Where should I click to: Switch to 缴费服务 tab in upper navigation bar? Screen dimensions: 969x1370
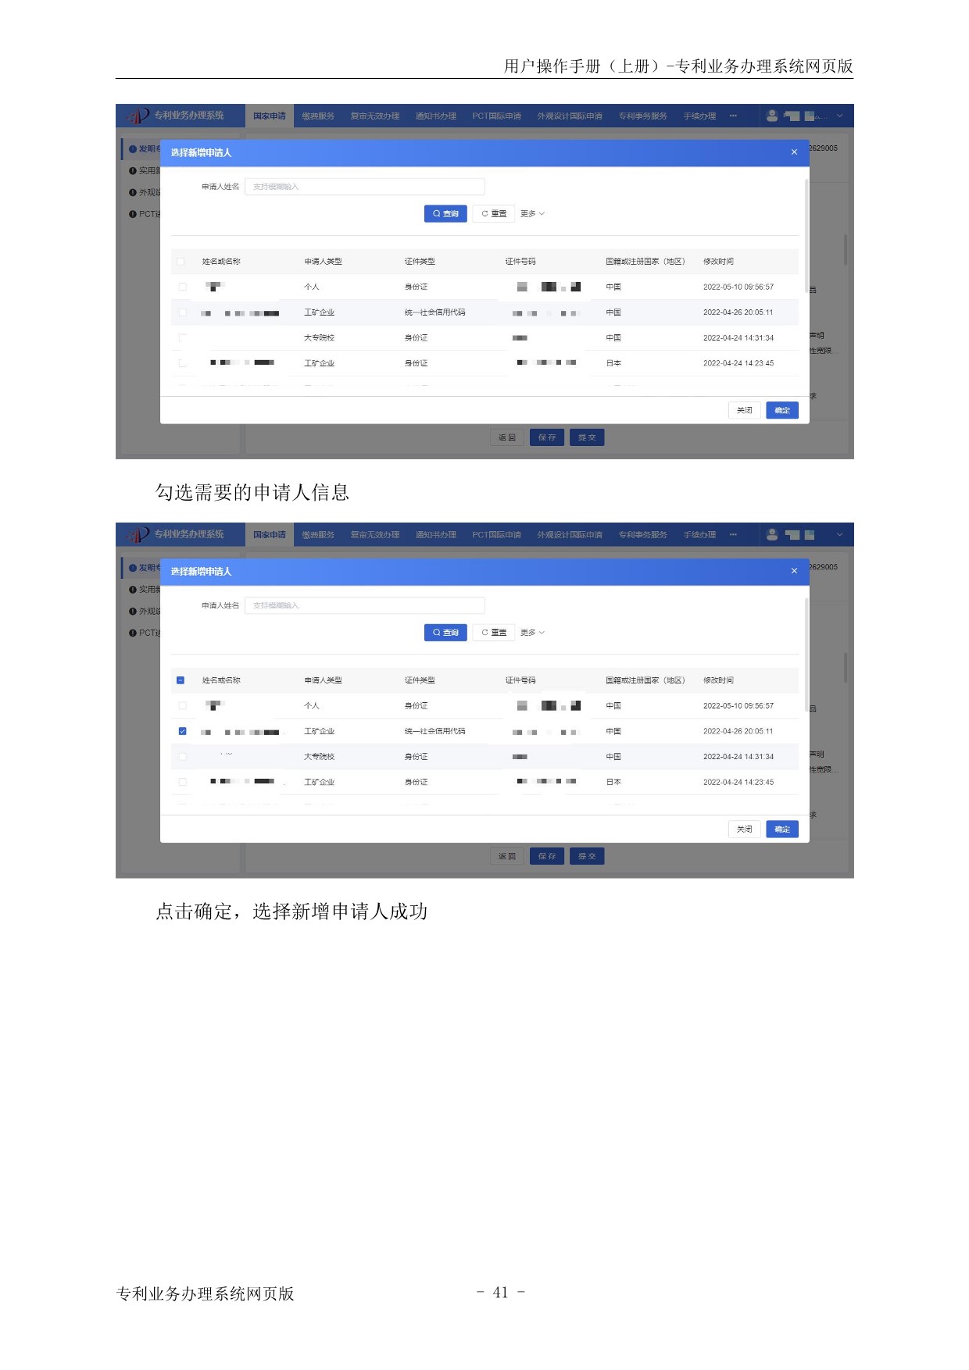coord(318,116)
